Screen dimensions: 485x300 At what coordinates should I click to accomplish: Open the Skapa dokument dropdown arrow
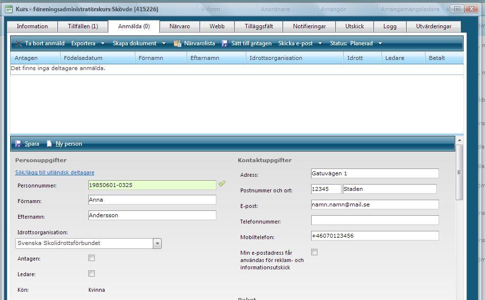pos(164,43)
